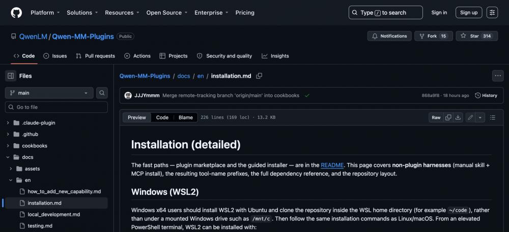The width and height of the screenshot is (509, 232).
Task: Copy raw file contents icon
Action: coord(448,117)
